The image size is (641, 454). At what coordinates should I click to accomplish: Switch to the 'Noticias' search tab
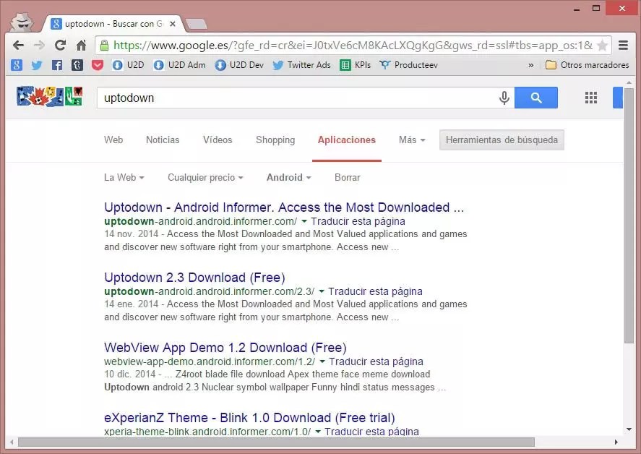point(162,140)
